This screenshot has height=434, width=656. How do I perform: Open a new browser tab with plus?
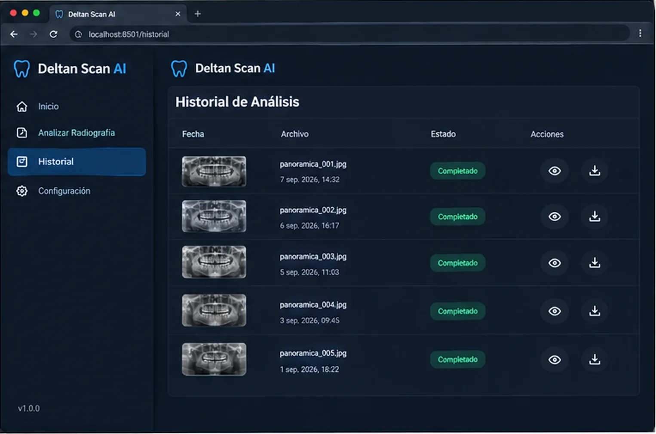click(x=198, y=14)
